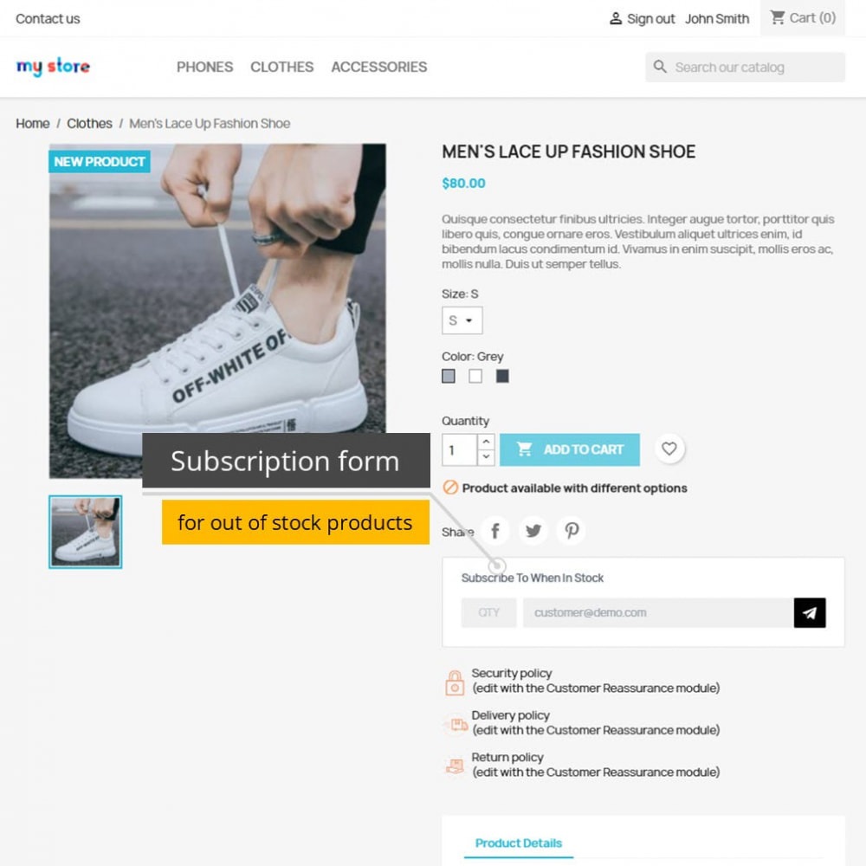Image resolution: width=866 pixels, height=866 pixels.
Task: Focus the subscription email input field
Action: pyautogui.click(x=658, y=612)
